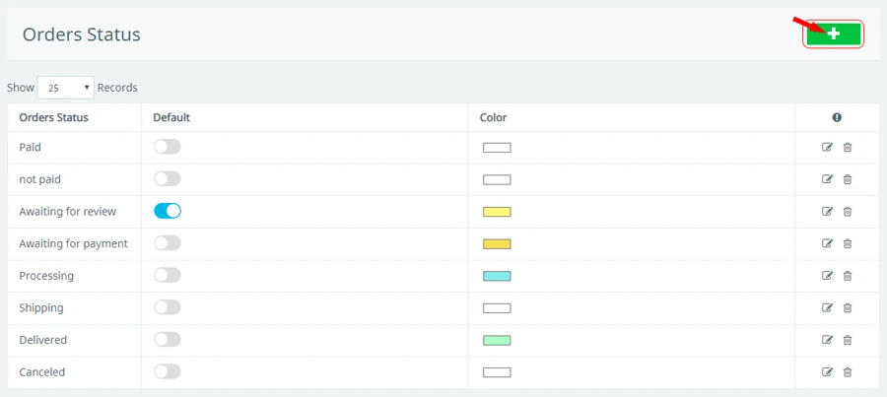The height and width of the screenshot is (397, 887).
Task: Click the green add new status button
Action: pos(833,33)
